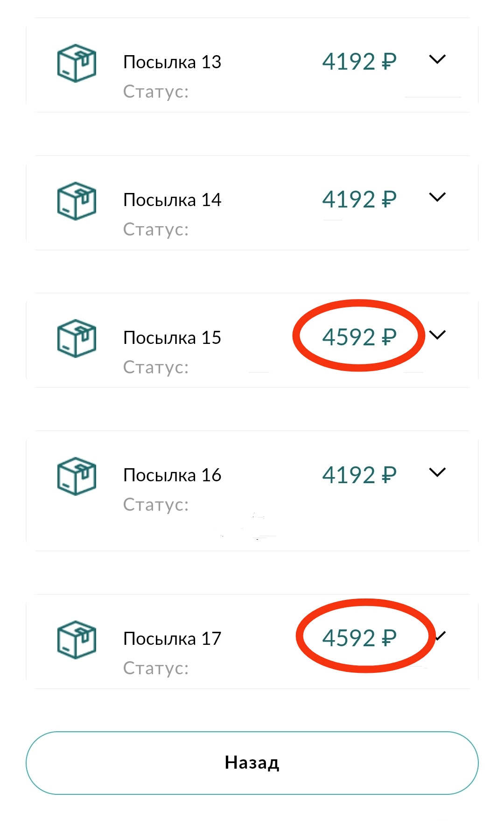Viewport: 504px width, 821px height.
Task: Click the 4192 ₽ price of Посылка 13
Action: (x=359, y=62)
